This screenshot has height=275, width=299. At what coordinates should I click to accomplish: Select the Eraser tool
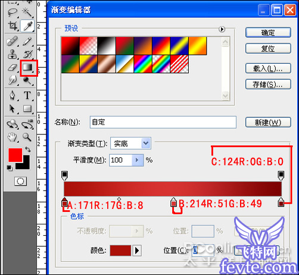[x=13, y=67]
